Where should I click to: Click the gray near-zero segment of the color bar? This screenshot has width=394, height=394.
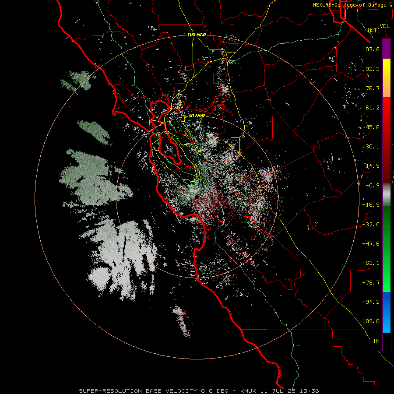(x=387, y=194)
